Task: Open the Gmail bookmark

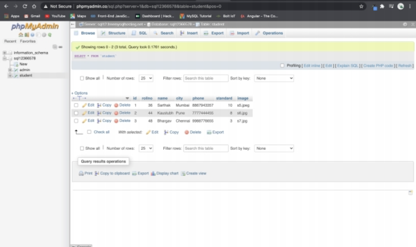Action: coord(32,16)
